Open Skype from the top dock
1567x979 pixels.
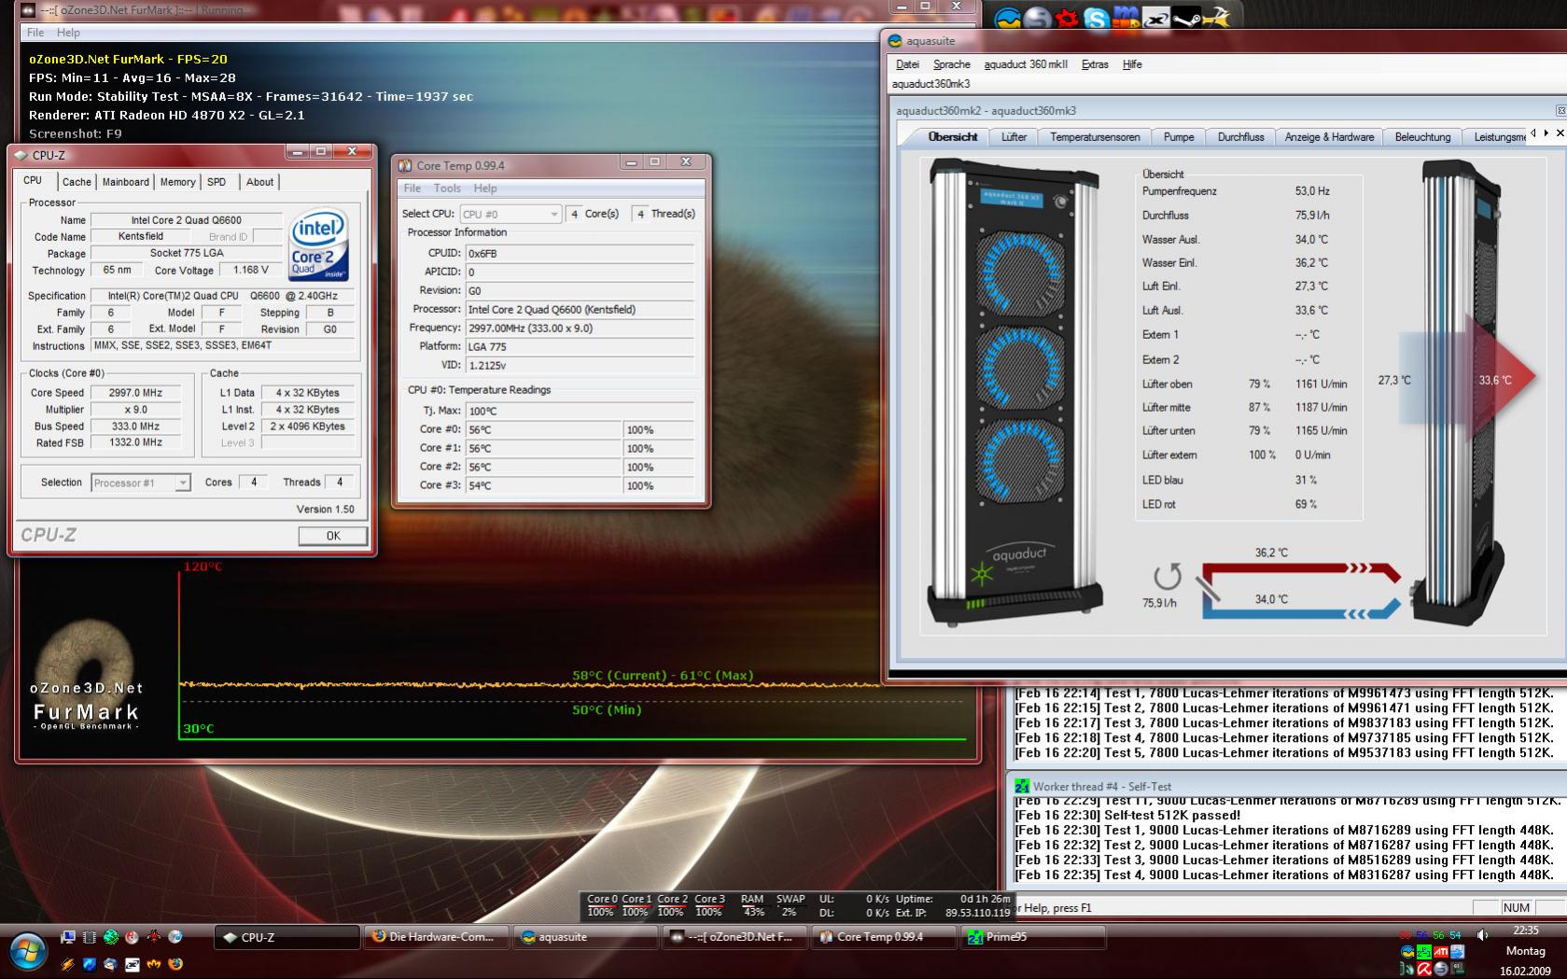click(1097, 18)
